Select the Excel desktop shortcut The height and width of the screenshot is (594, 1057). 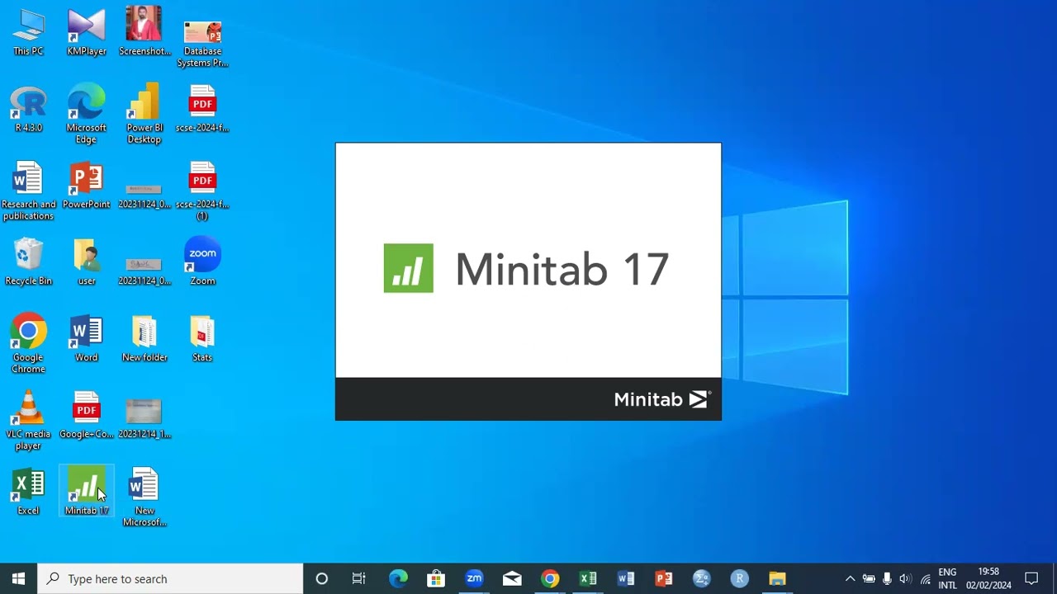pos(28,492)
